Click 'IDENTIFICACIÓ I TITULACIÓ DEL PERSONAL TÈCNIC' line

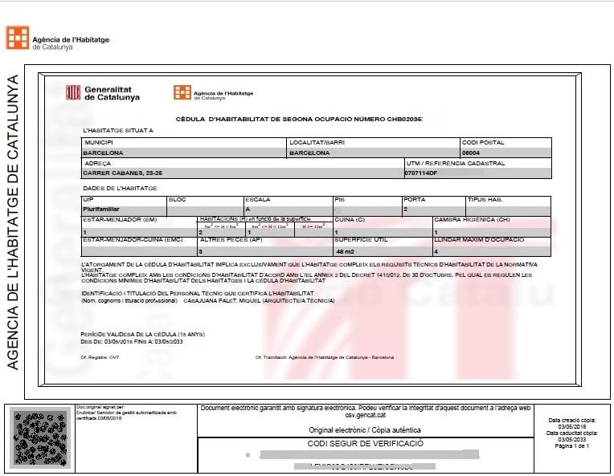click(198, 293)
